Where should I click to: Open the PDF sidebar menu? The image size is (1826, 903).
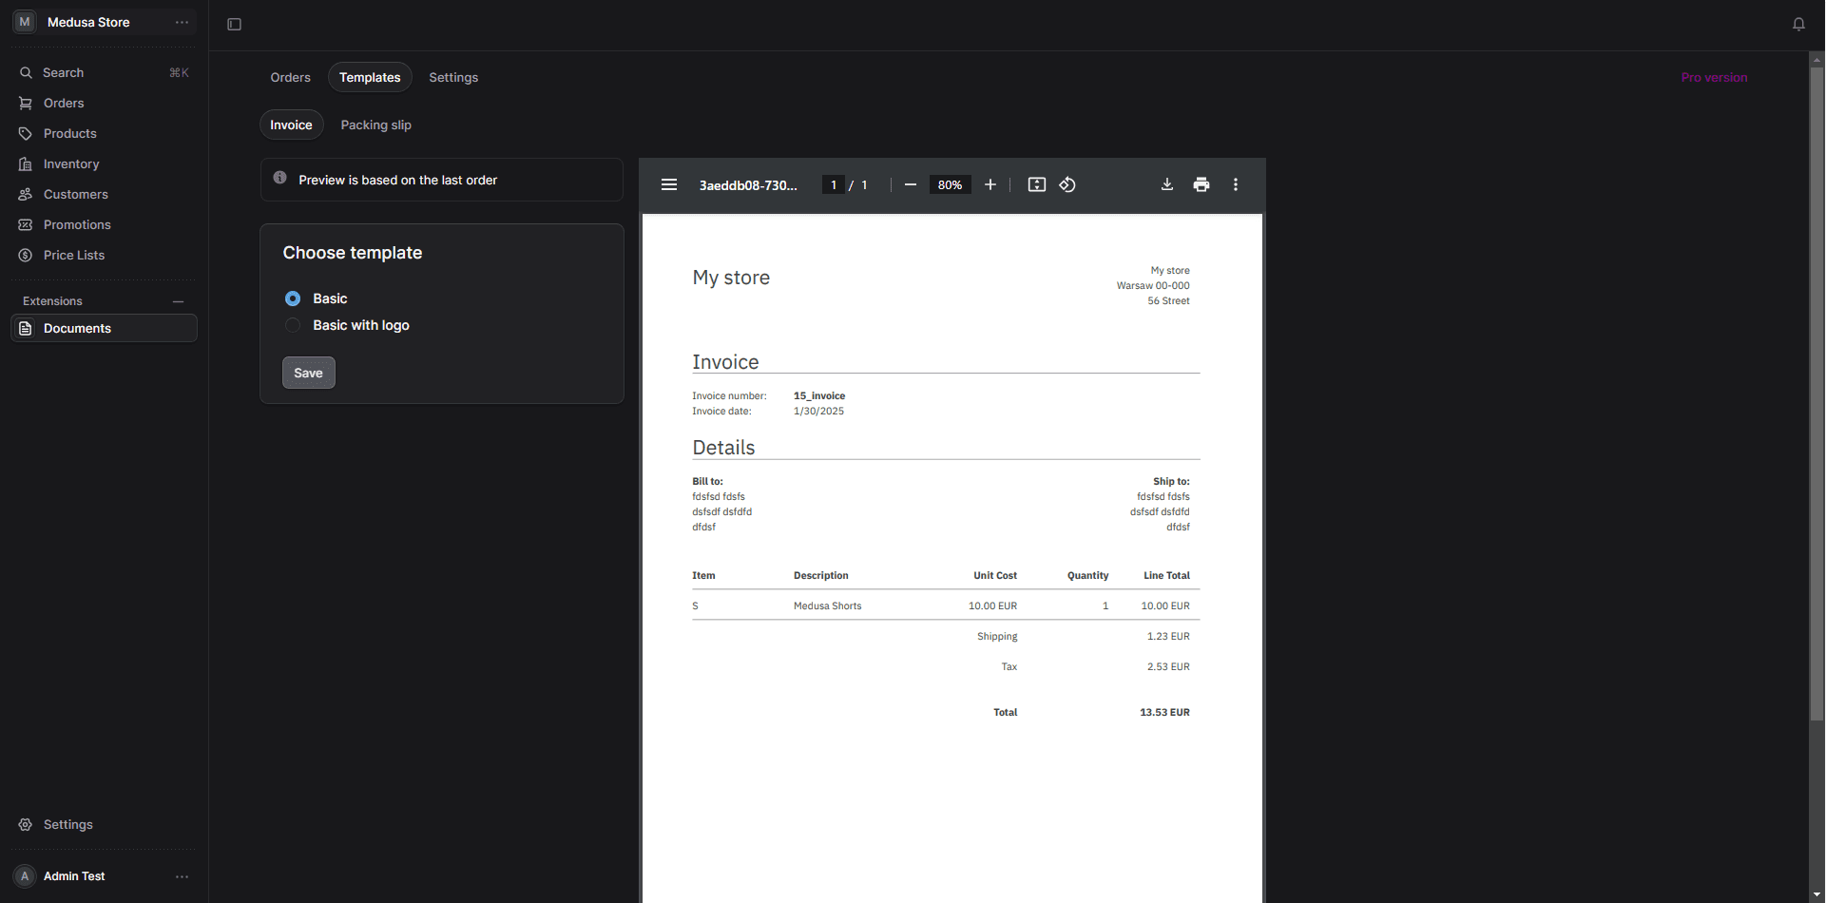[x=669, y=184]
